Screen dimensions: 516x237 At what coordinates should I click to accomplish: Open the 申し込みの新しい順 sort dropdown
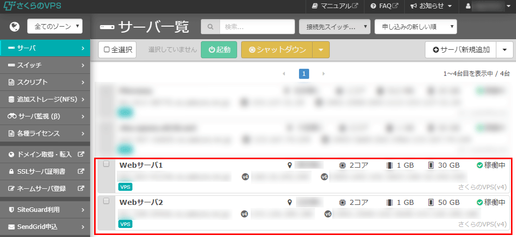(416, 27)
